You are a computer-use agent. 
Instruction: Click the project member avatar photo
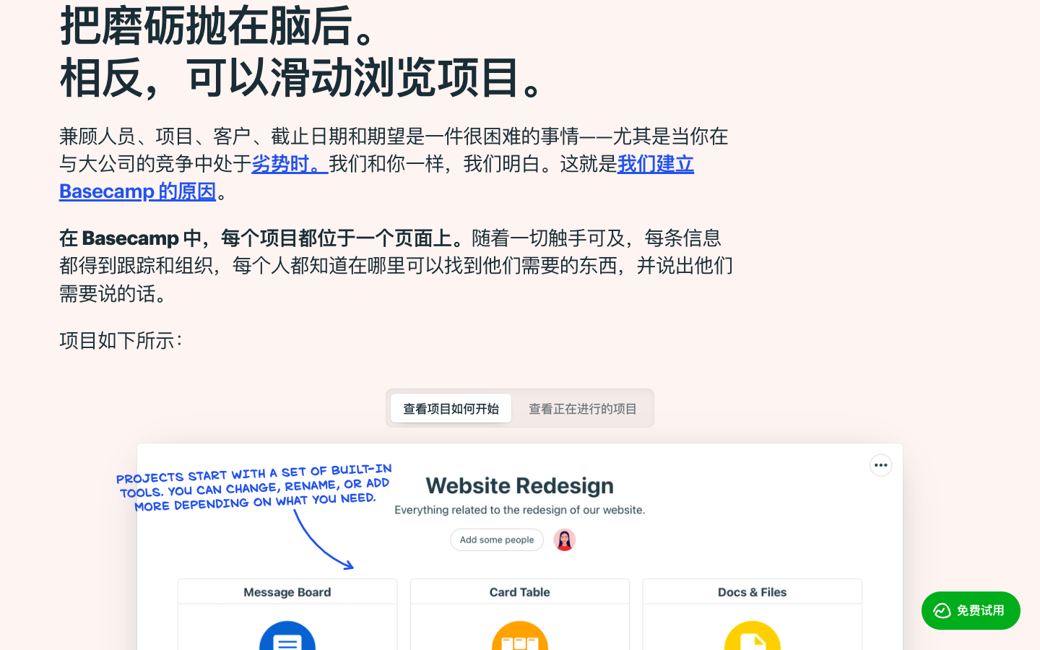click(564, 539)
